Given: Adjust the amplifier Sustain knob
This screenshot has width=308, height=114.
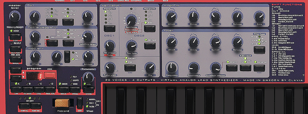Looking at the screenshot, I should tap(215, 16).
